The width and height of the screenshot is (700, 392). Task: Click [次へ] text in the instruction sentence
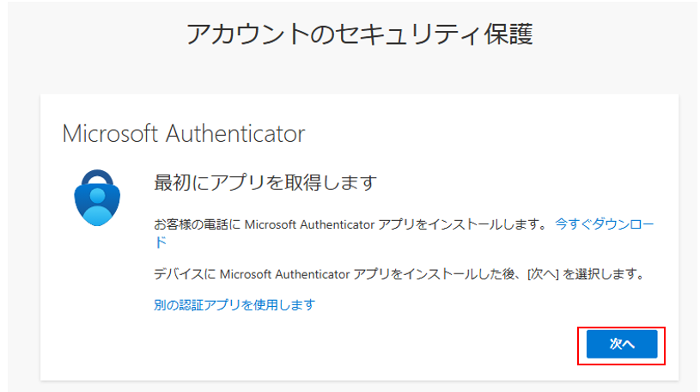point(543,273)
